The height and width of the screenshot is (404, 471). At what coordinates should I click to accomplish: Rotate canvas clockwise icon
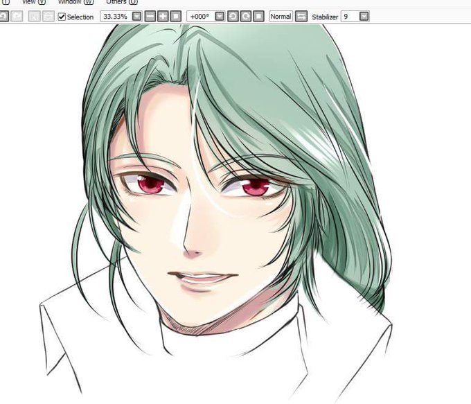pos(246,16)
